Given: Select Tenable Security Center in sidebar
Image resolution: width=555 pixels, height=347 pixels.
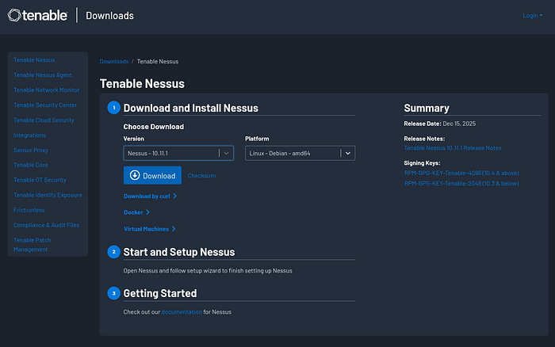Looking at the screenshot, I should click(45, 105).
